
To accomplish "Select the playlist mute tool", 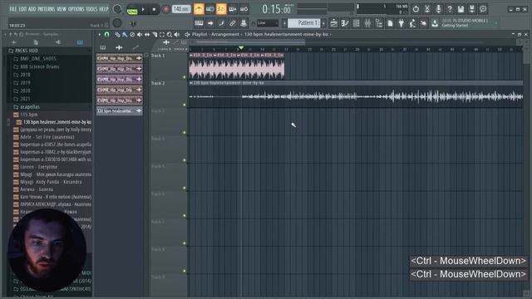I will click(x=140, y=34).
